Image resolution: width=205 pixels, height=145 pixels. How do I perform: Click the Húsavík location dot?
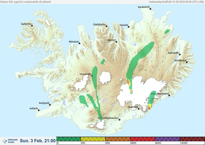tap(129, 27)
